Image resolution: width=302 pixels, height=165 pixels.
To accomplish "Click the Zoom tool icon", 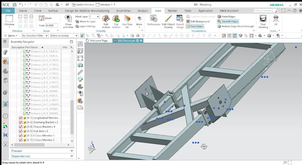I will [x=41, y=18].
